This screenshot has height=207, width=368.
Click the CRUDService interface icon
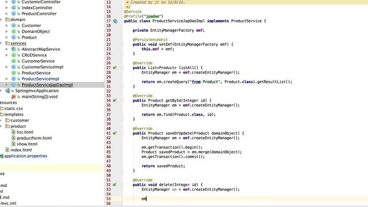(14, 55)
